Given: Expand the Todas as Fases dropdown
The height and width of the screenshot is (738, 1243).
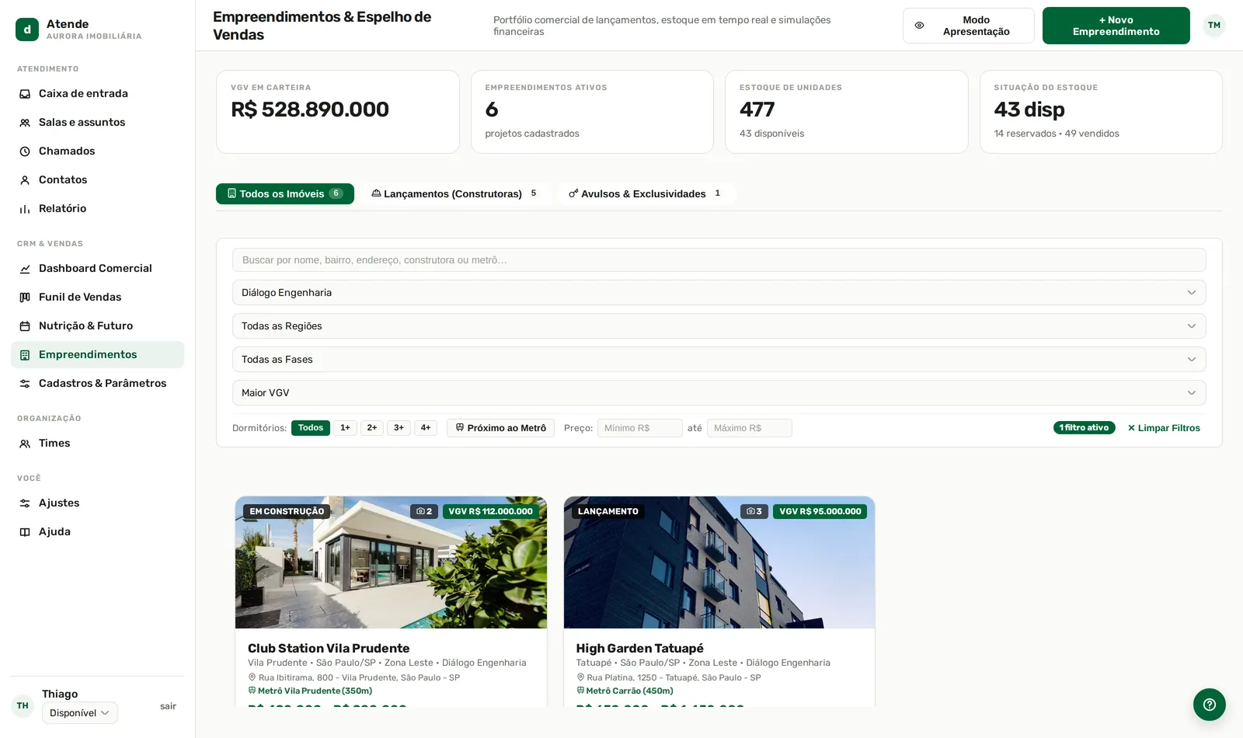Looking at the screenshot, I should 719,360.
